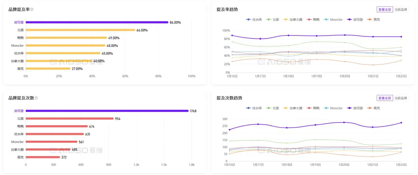Click 高梵 legend marker in 提及率趋势 chart
The image size is (418, 175).
tap(370, 19)
